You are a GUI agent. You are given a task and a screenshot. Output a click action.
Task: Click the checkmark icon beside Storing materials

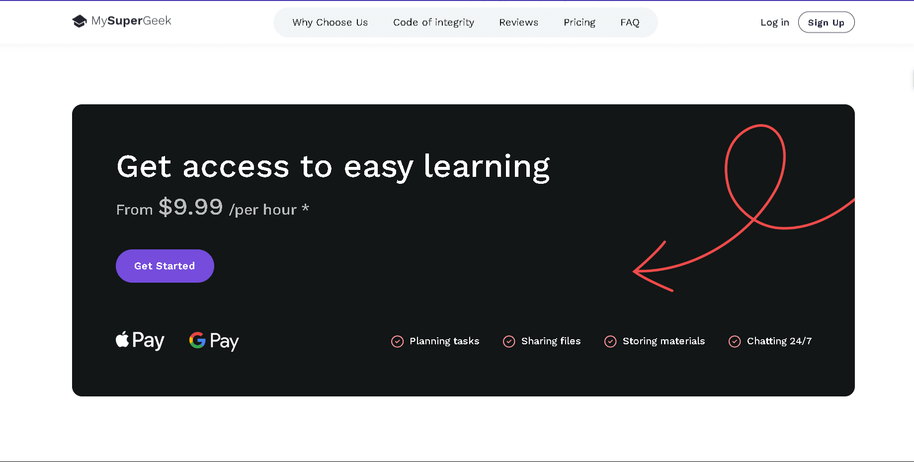coord(610,341)
